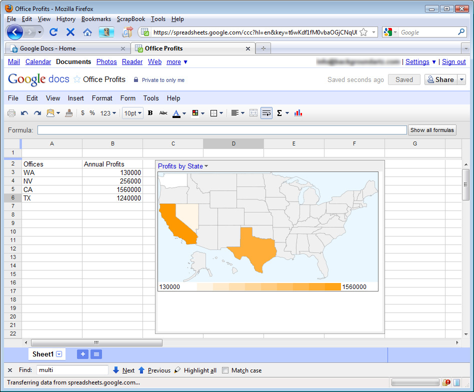474x392 pixels.
Task: Open the Profits by State gadget menu
Action: pyautogui.click(x=206, y=166)
